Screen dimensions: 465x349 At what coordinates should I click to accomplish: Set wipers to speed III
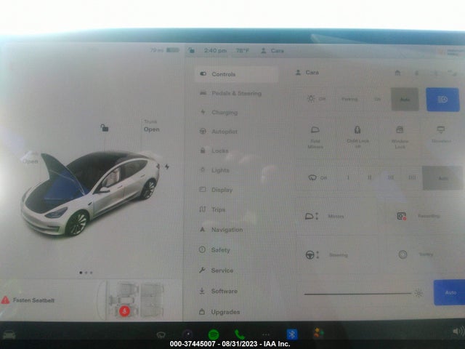[391, 177]
